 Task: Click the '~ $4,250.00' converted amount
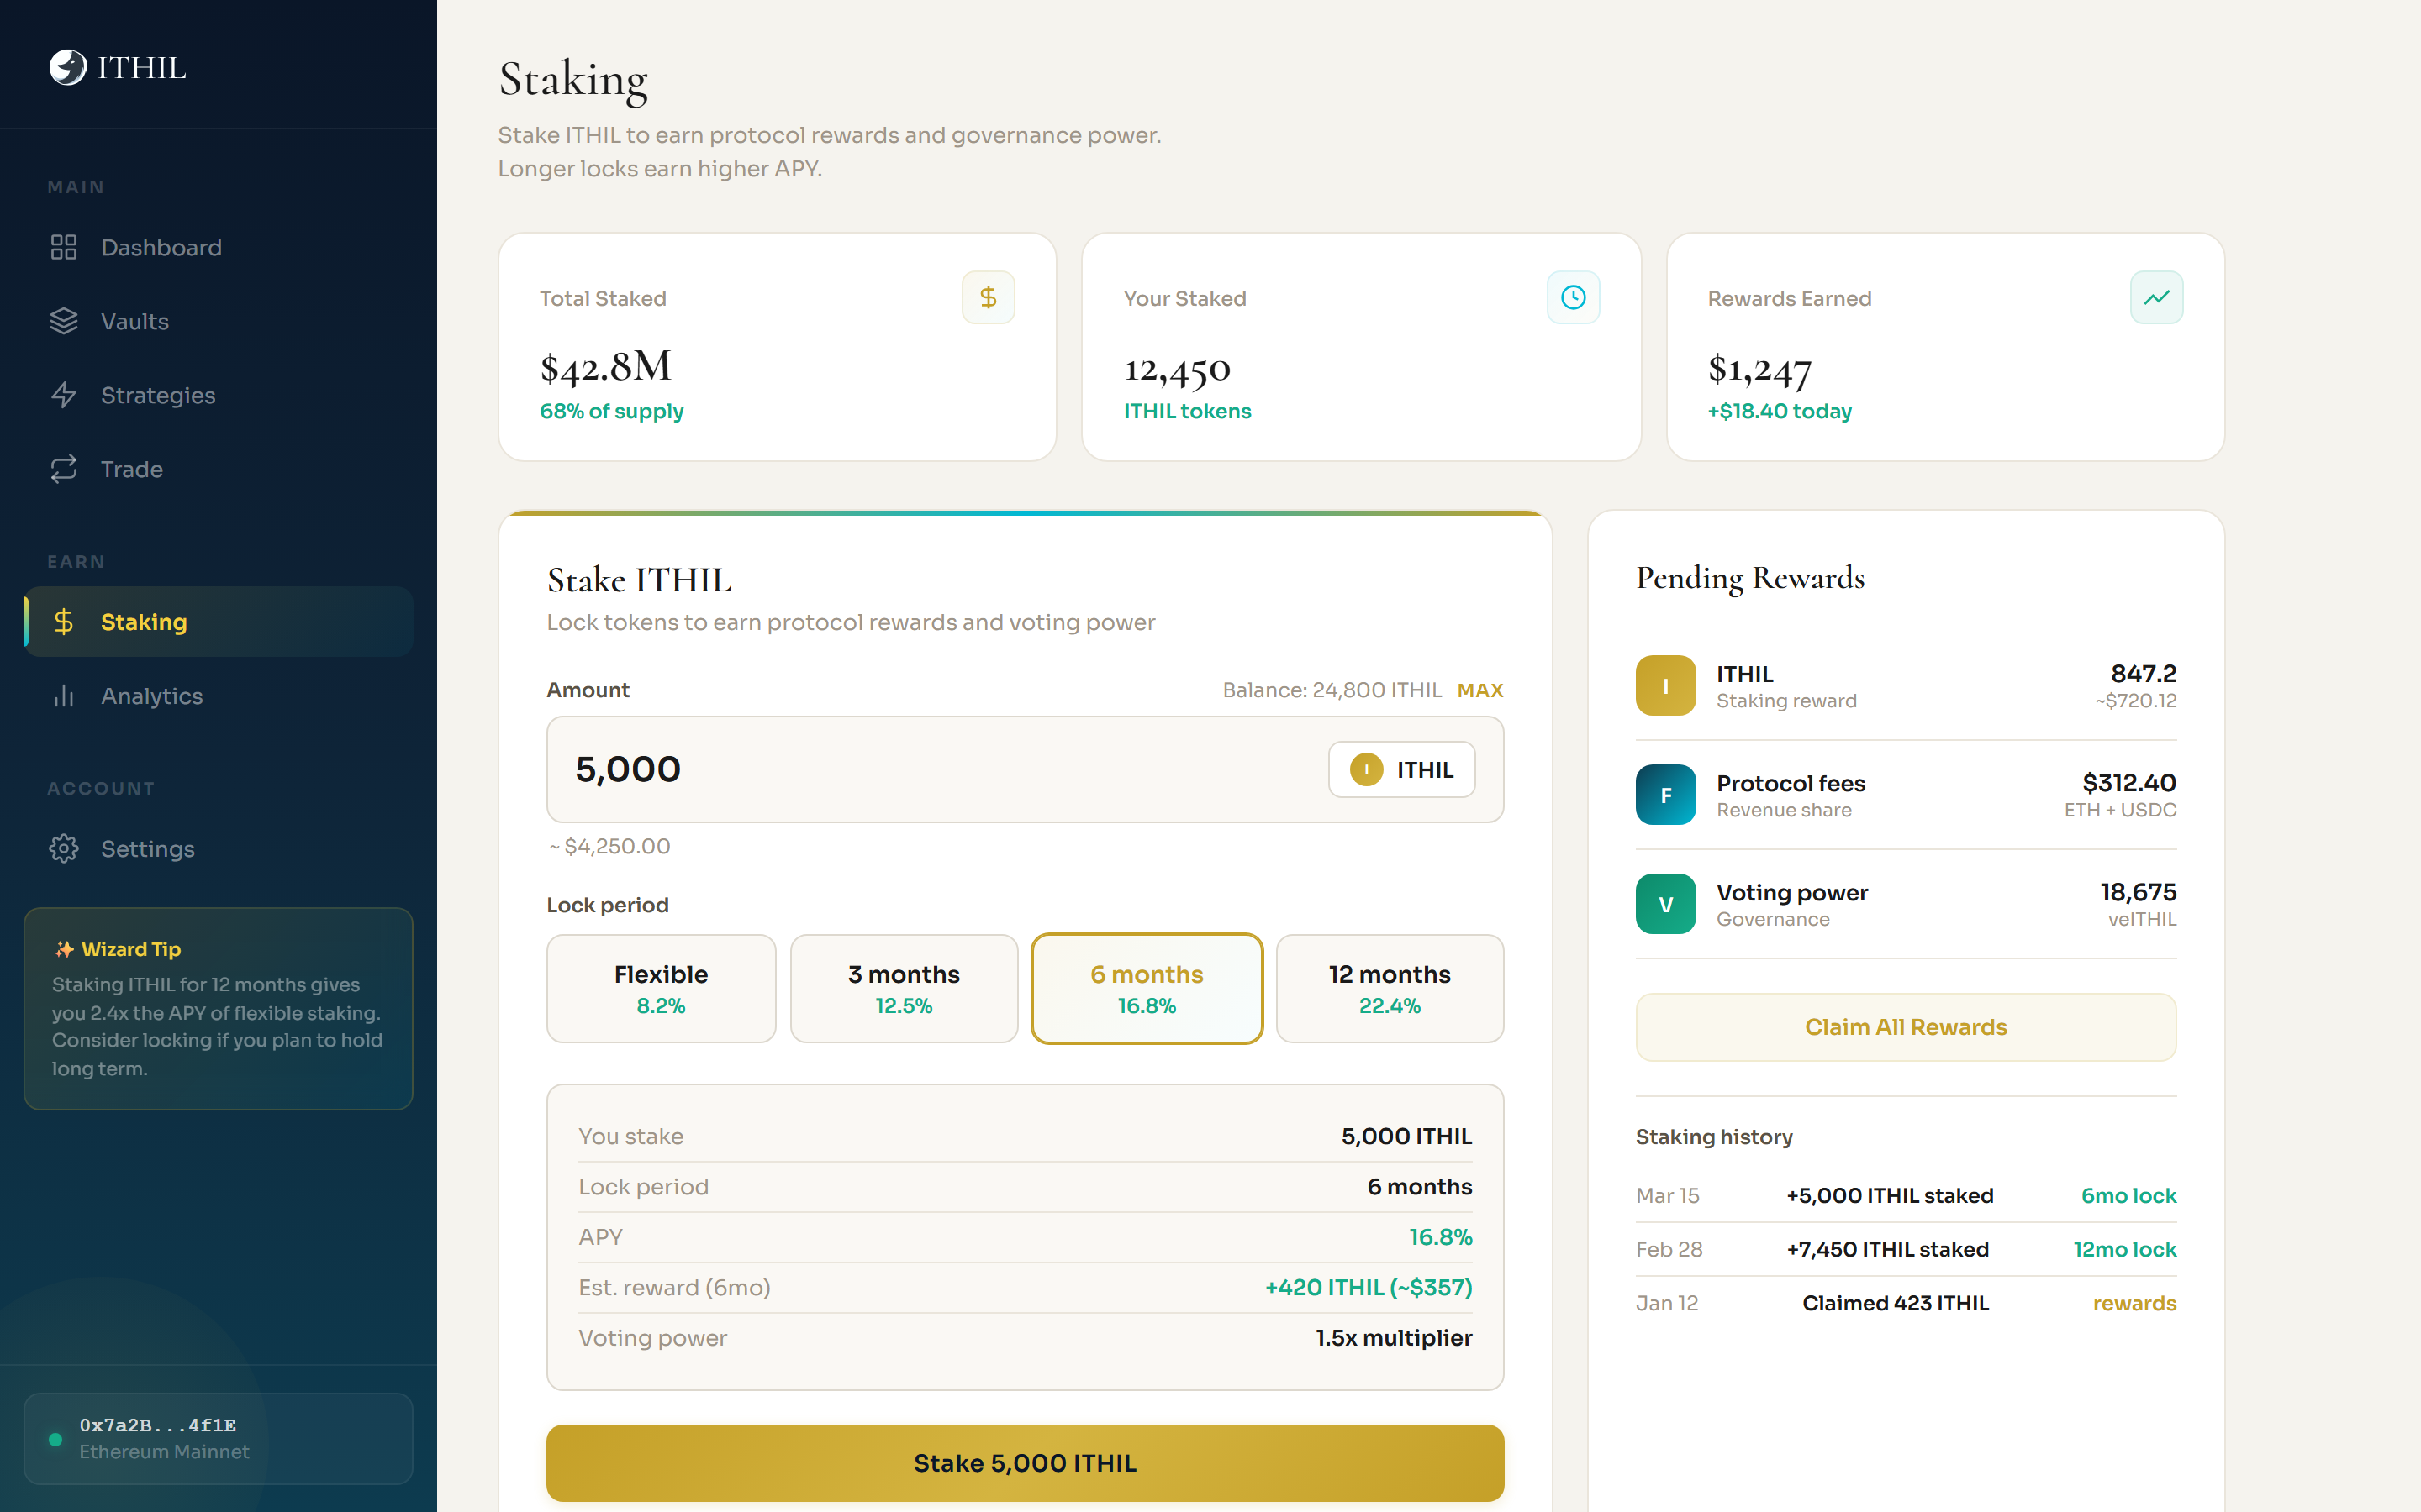[609, 846]
